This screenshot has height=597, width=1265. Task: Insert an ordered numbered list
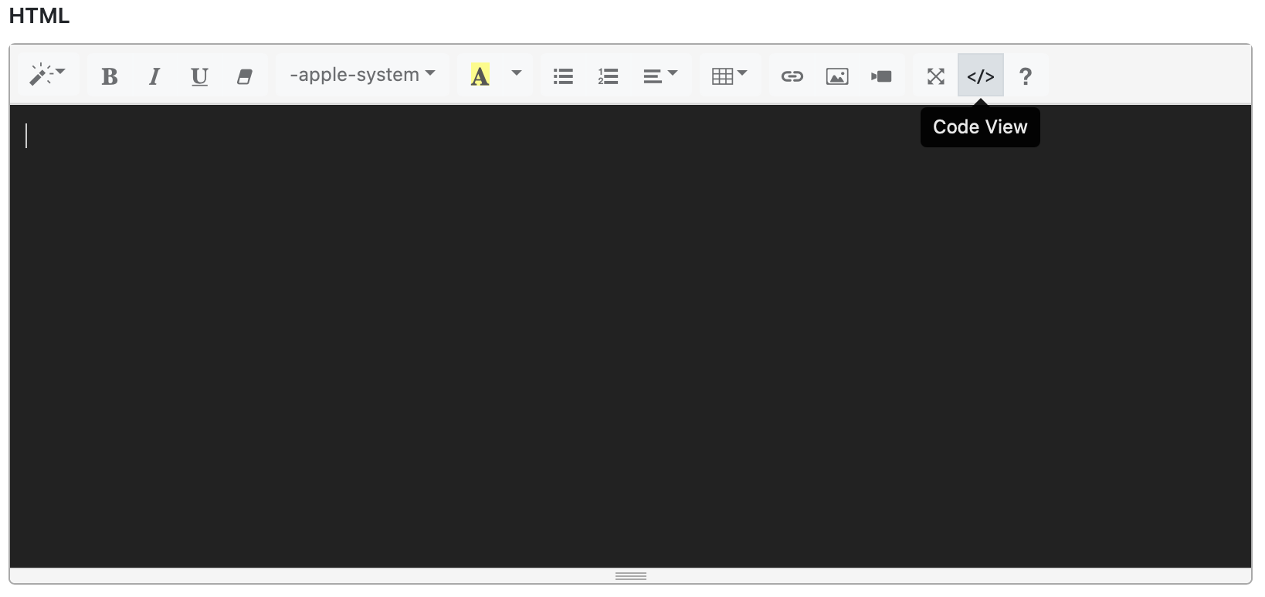click(x=608, y=76)
